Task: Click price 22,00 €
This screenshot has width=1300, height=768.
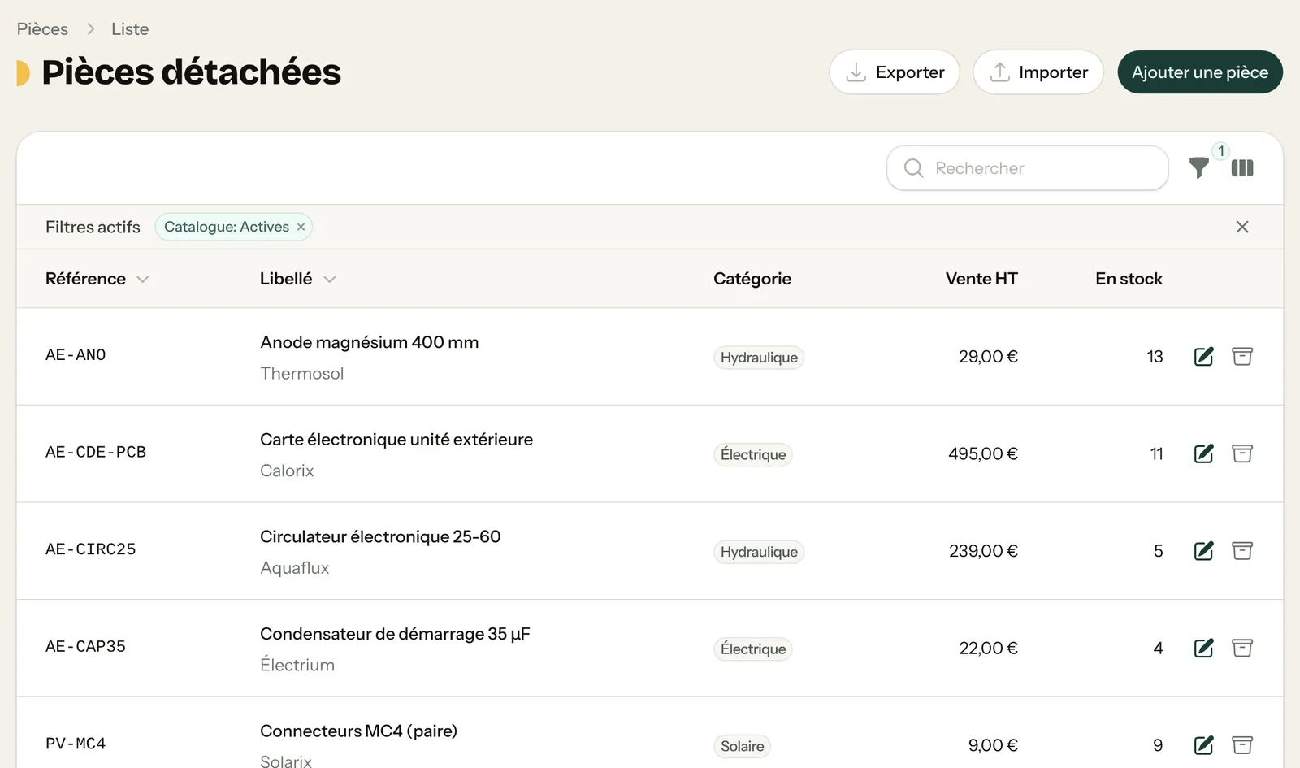Action: click(x=988, y=649)
